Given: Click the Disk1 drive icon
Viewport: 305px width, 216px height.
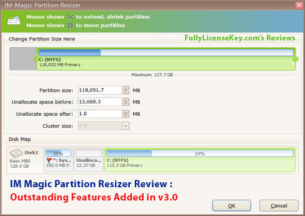Looking at the screenshot, I should coord(16,153).
